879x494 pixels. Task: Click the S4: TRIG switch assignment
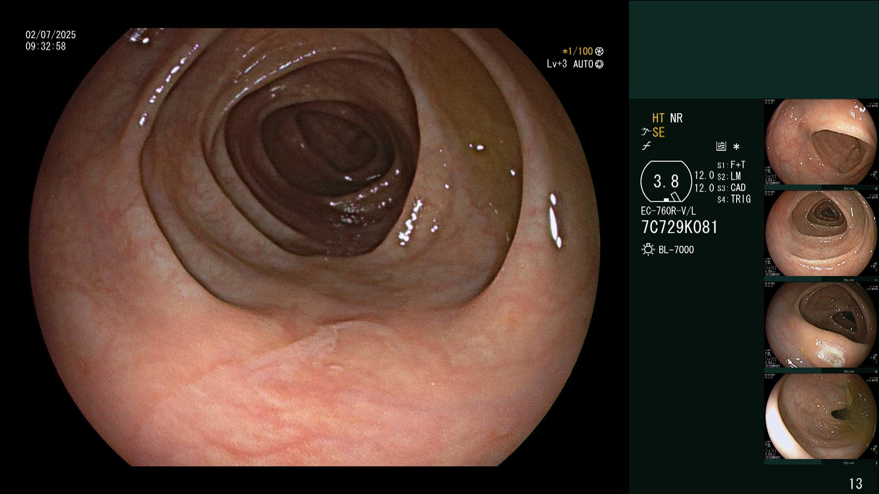(x=734, y=199)
